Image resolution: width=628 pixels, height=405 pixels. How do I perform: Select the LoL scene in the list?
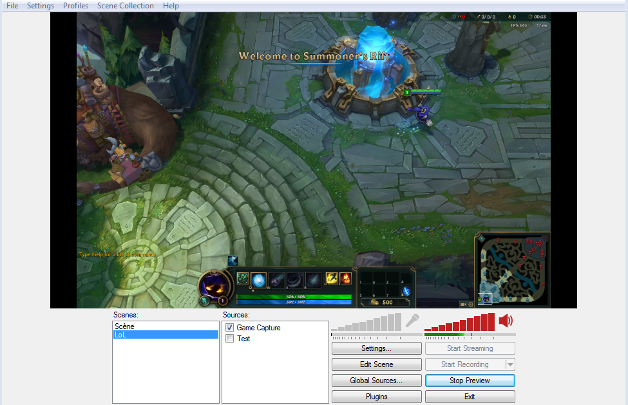[x=166, y=335]
